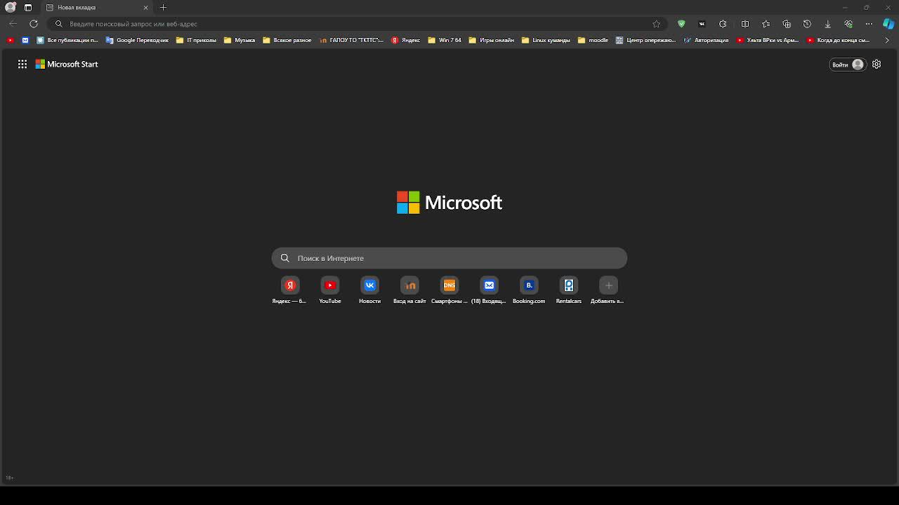899x505 pixels.
Task: Open the Favorites list icon
Action: click(x=766, y=24)
